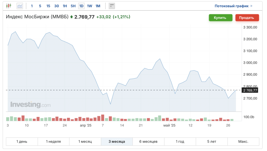
Task: Select the 1D daily interval
Action: tap(81, 6)
